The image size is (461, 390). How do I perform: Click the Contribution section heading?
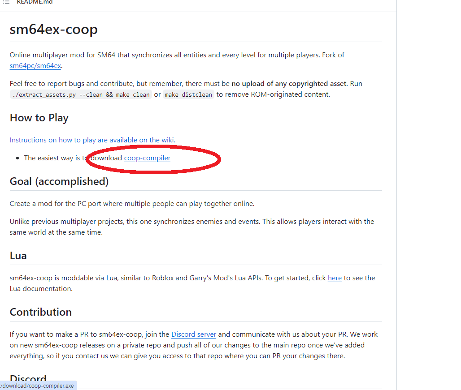pos(40,312)
